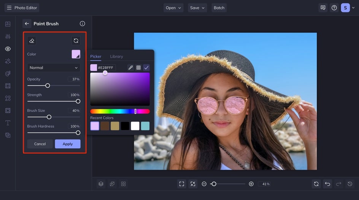The image size is (359, 200).
Task: Click the Brush Size slider handle
Action: click(x=49, y=117)
